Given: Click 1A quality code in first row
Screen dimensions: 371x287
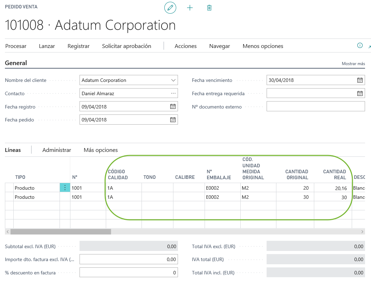Looking at the screenshot, I should point(110,188).
